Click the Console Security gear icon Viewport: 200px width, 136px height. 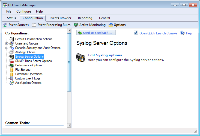[x=12, y=48]
